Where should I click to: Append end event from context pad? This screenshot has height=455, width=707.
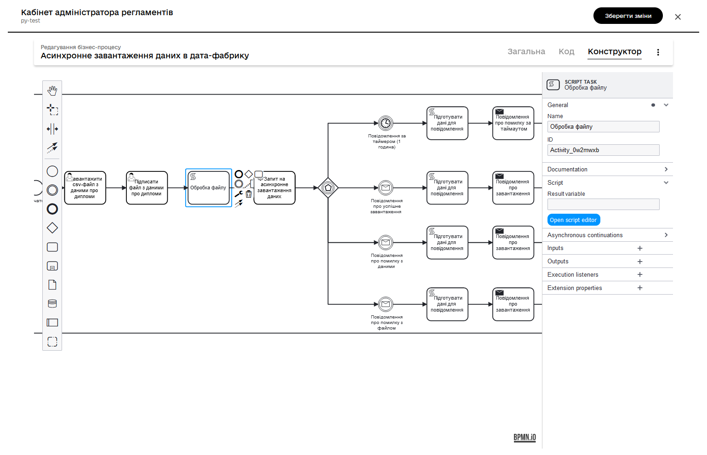[x=239, y=174]
